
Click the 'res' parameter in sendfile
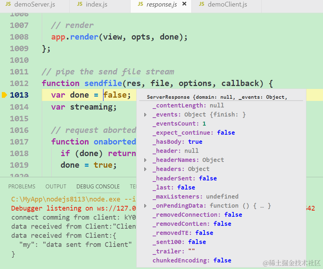coord(134,83)
